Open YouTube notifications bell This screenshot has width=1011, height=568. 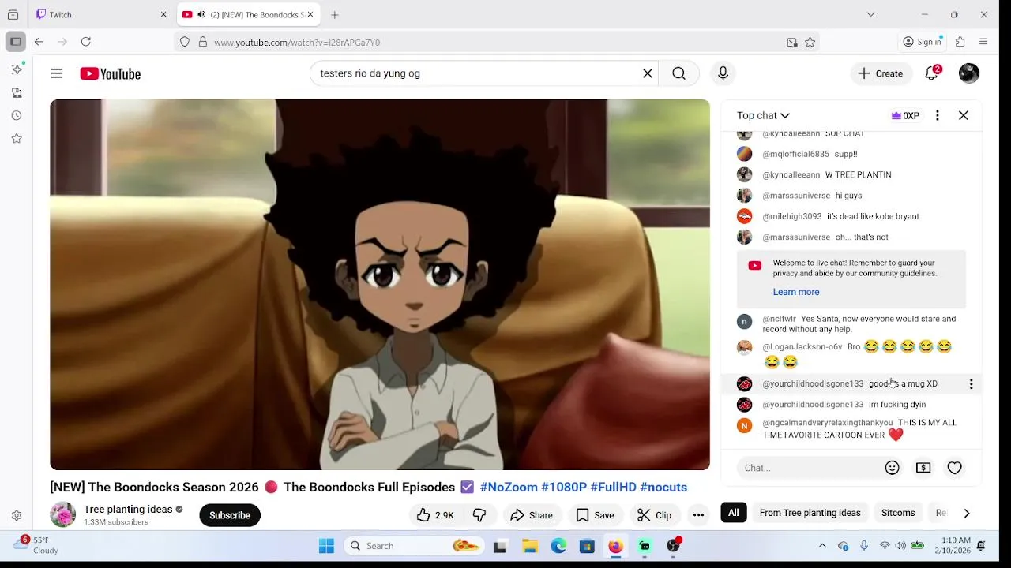click(x=932, y=73)
